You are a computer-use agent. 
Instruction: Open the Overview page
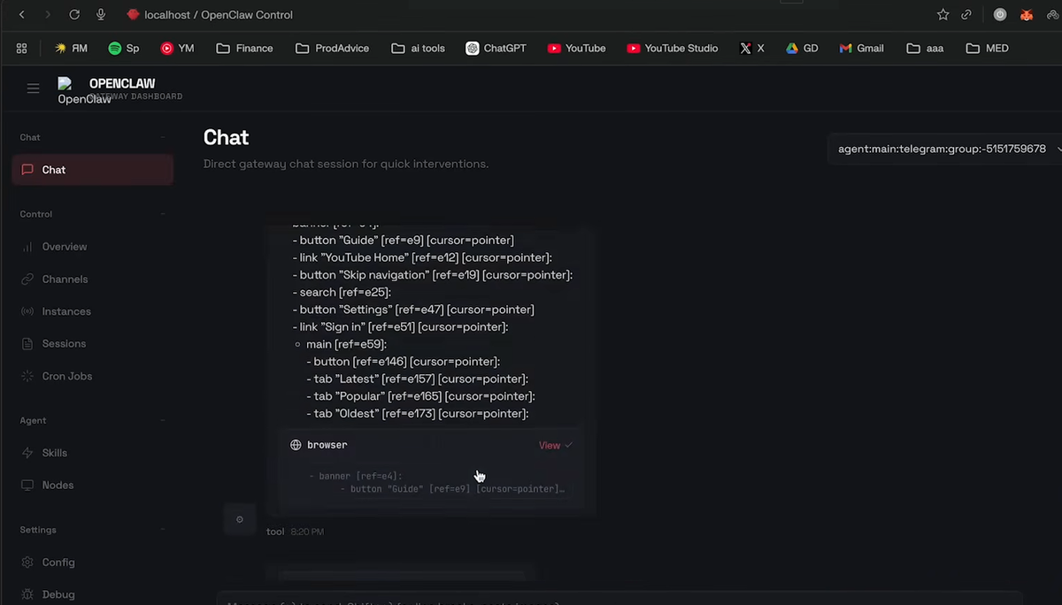92,247
